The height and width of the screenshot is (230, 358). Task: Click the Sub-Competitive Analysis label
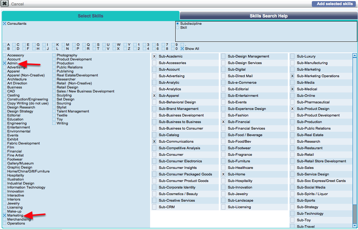(x=179, y=148)
